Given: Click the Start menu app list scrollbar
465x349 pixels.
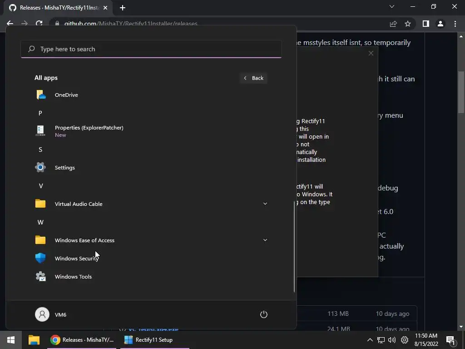Looking at the screenshot, I should [x=294, y=246].
